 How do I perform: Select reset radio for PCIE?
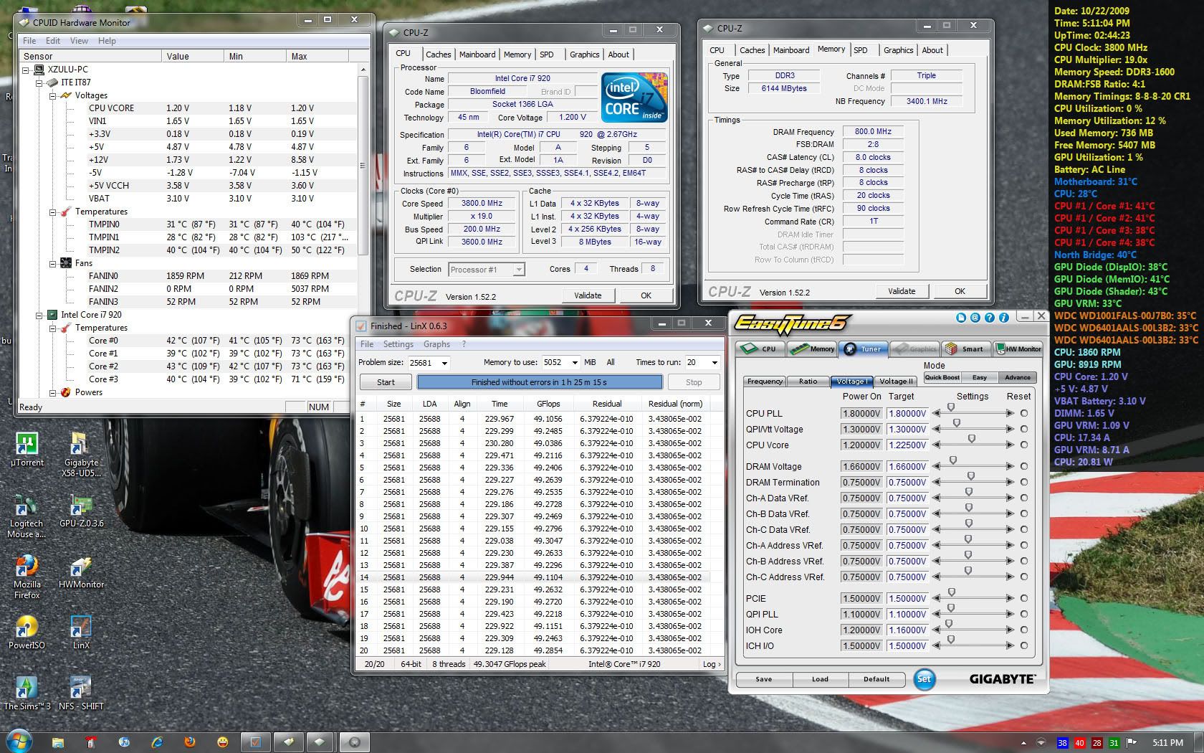pos(1024,598)
